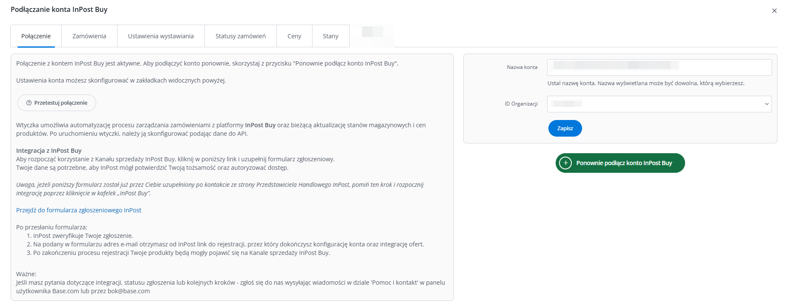Click the Nazwa konta field label
This screenshot has height=303, width=786.
(522, 67)
